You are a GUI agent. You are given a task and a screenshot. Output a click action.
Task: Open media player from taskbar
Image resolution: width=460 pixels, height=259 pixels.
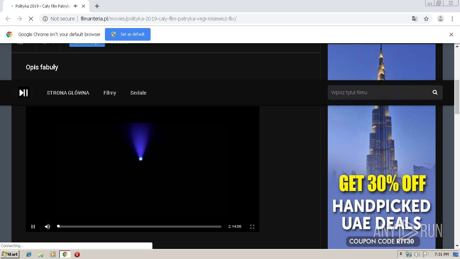[x=52, y=254]
